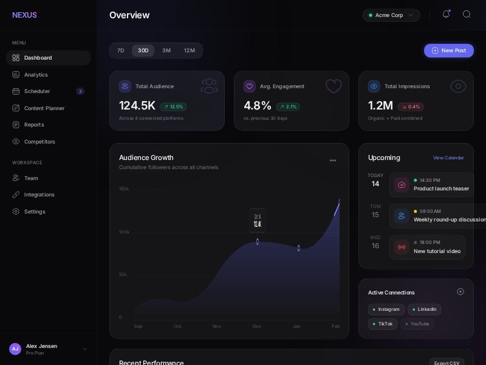This screenshot has width=486, height=365.
Task: Toggle the Instagram connection chip
Action: 386,309
